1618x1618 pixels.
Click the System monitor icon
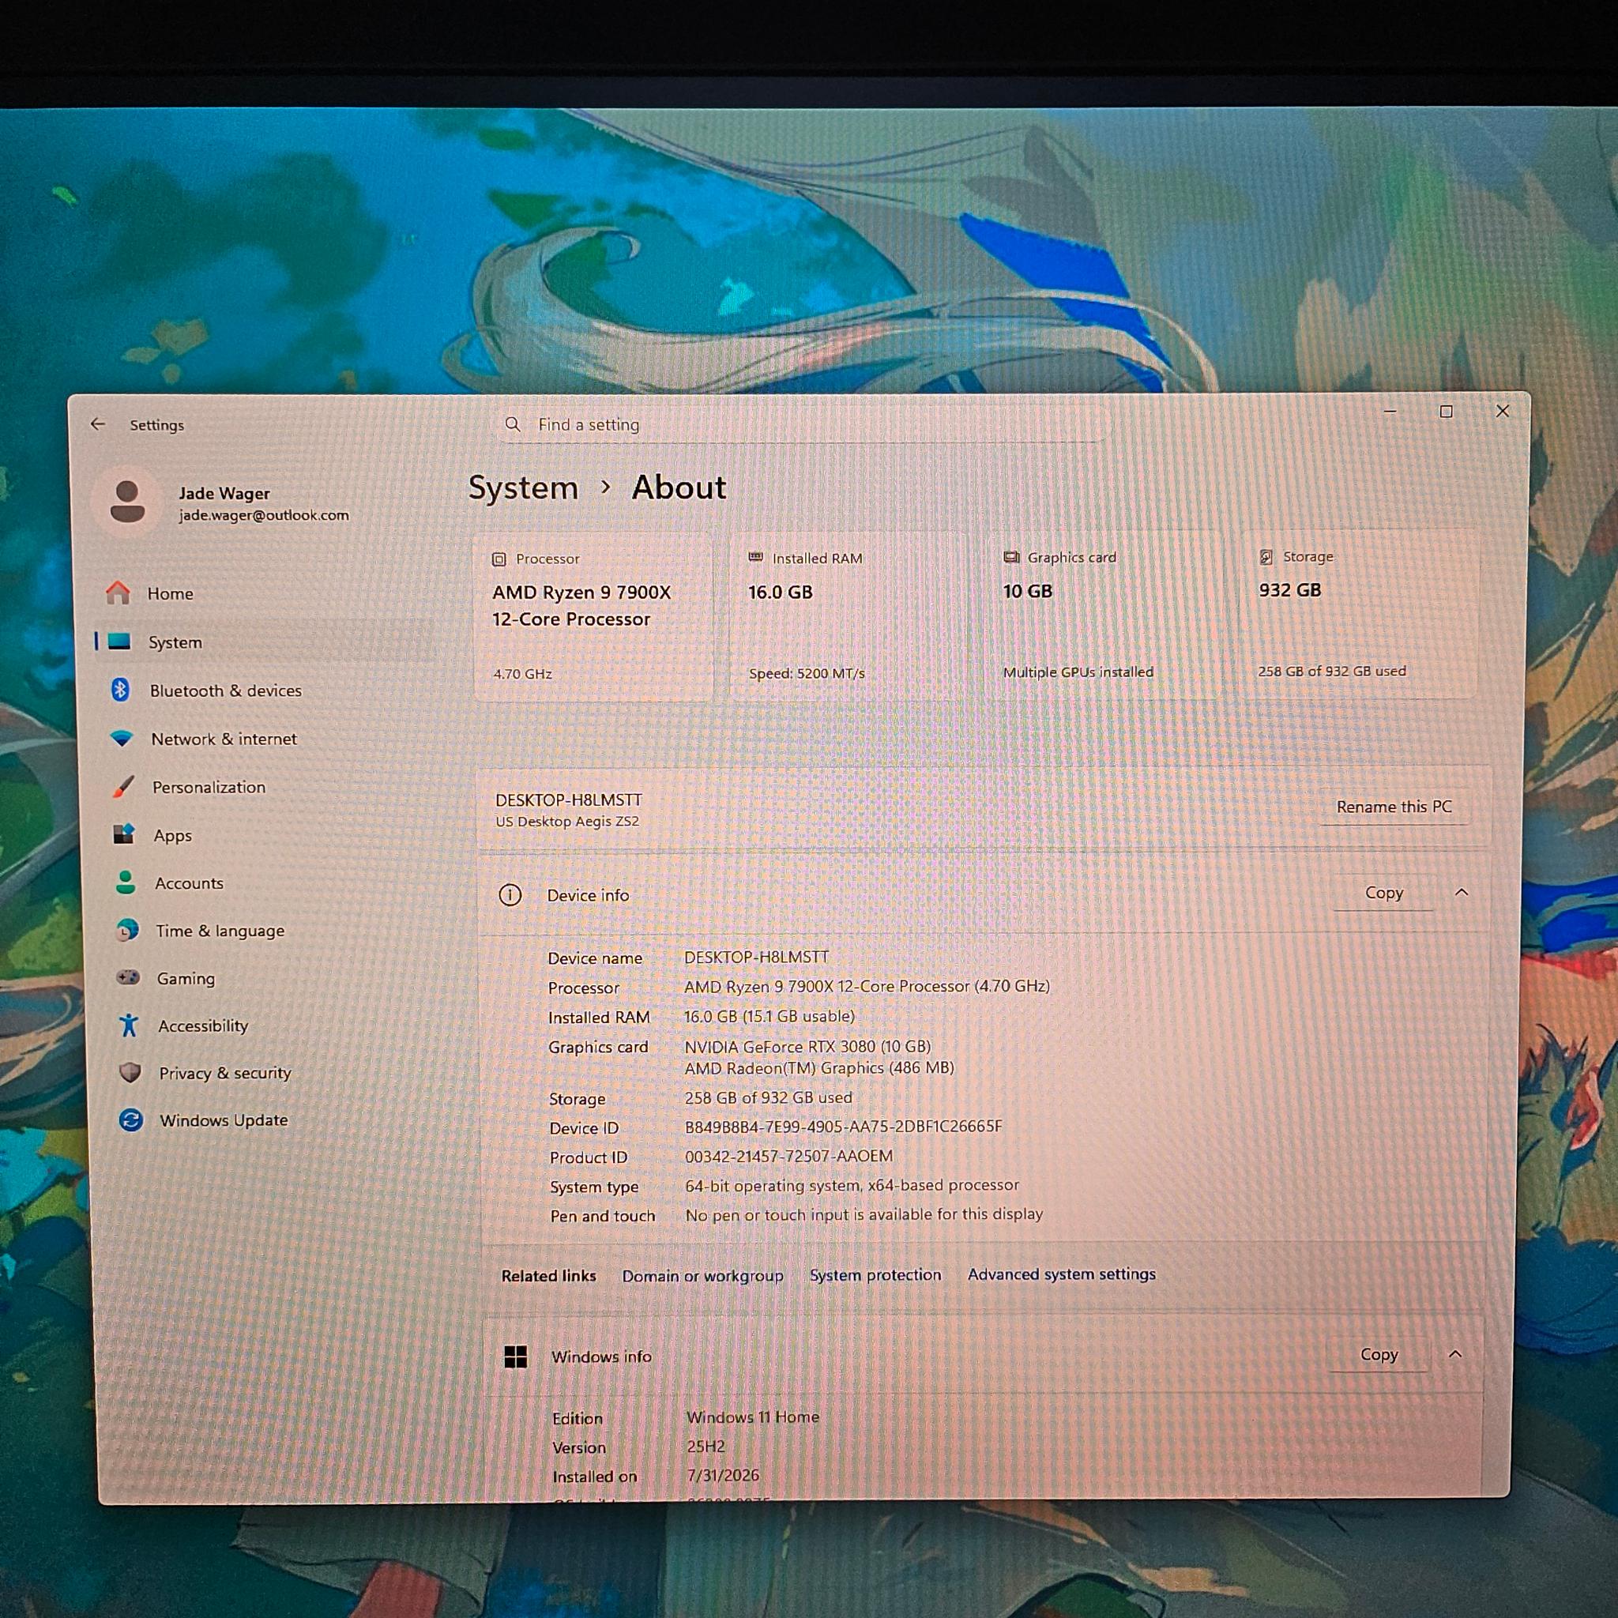[119, 642]
